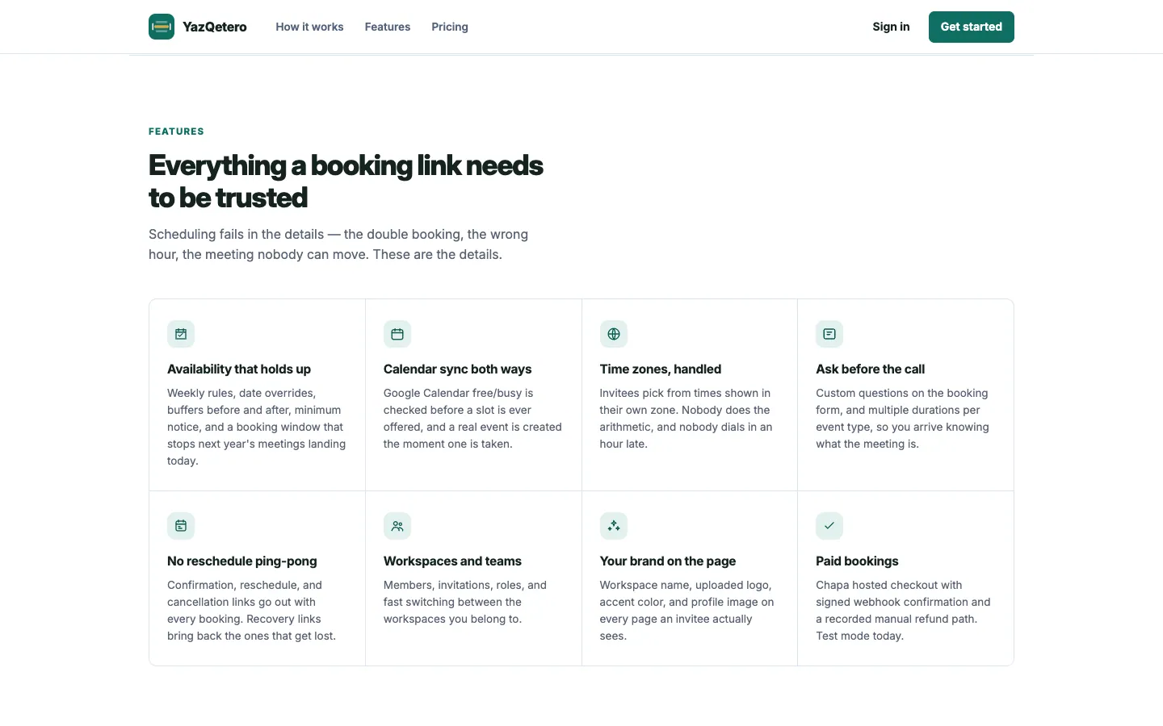
Task: Click the Time zones, handled title
Action: (661, 369)
